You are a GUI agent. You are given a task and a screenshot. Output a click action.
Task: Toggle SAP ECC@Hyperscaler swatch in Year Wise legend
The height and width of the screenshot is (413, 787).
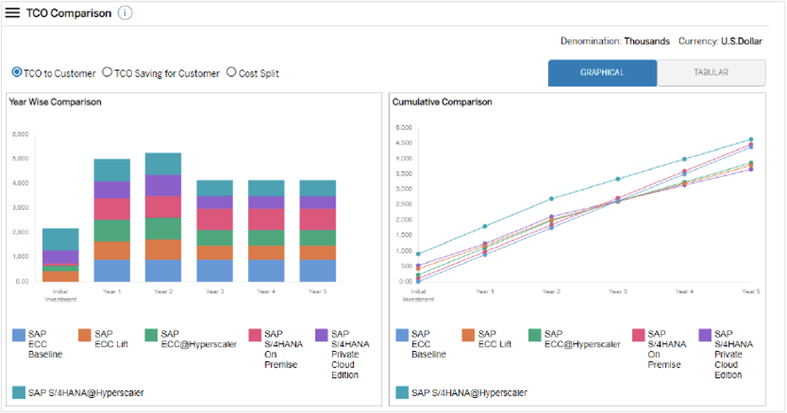151,335
